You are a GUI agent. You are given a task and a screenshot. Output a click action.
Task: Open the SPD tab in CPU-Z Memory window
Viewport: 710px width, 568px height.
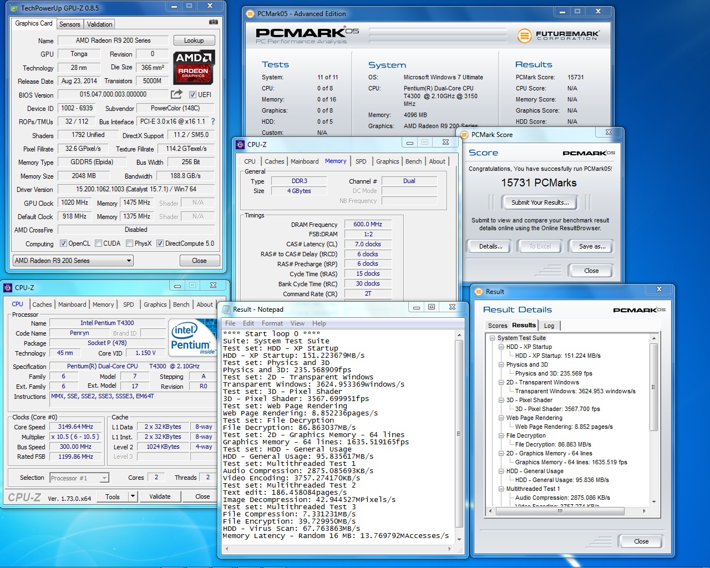(361, 161)
